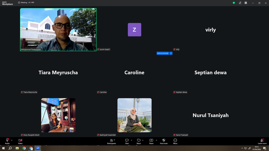Click muted mic icon on Septian dewa's label

tap(174, 92)
